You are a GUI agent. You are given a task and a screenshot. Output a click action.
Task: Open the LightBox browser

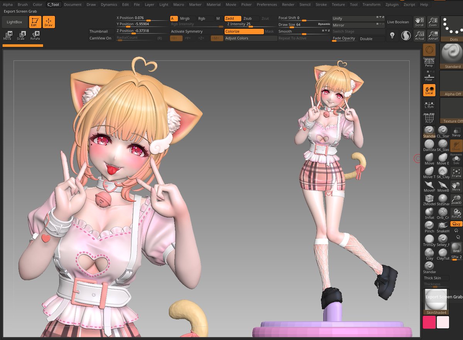14,22
